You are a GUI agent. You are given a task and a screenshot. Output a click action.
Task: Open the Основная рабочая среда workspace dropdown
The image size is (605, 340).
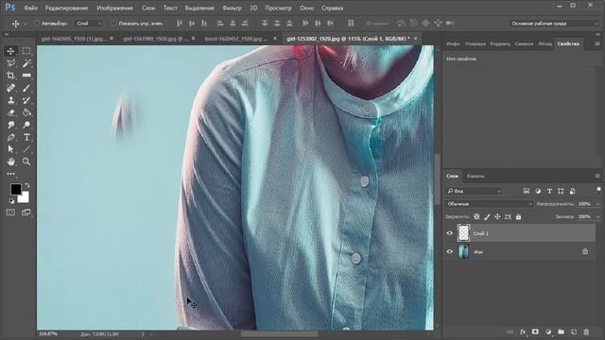coord(554,24)
